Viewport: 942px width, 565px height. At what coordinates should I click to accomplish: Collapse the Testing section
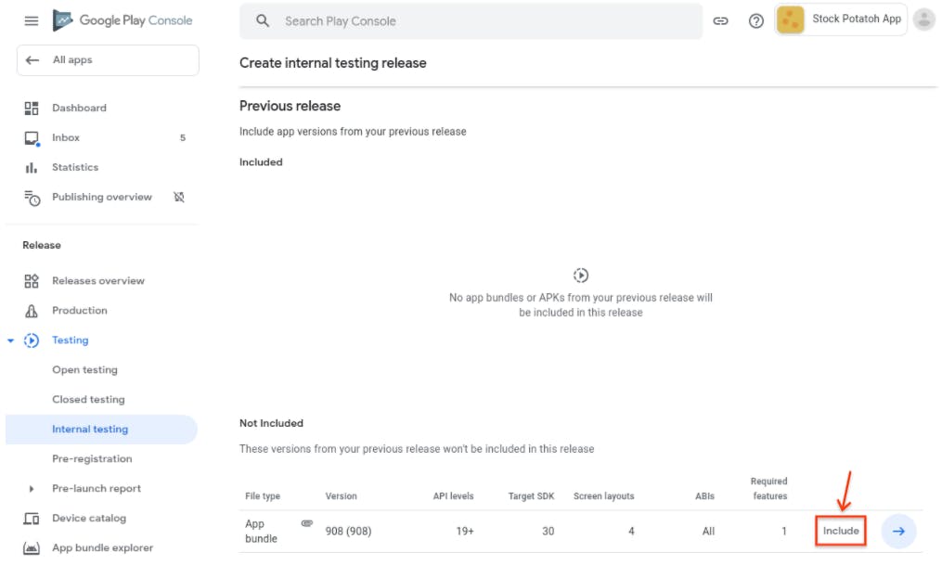point(10,340)
